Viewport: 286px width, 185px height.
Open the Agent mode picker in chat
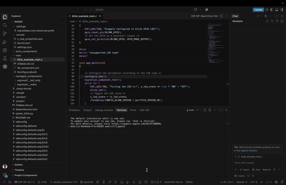coord(245,170)
